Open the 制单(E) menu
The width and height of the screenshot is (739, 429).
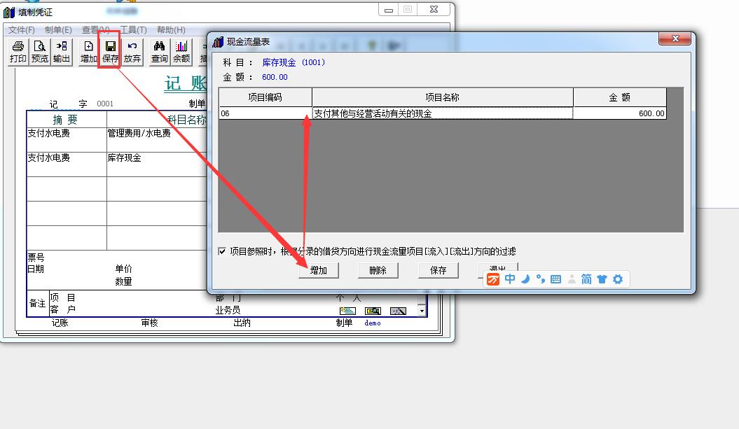(58, 30)
